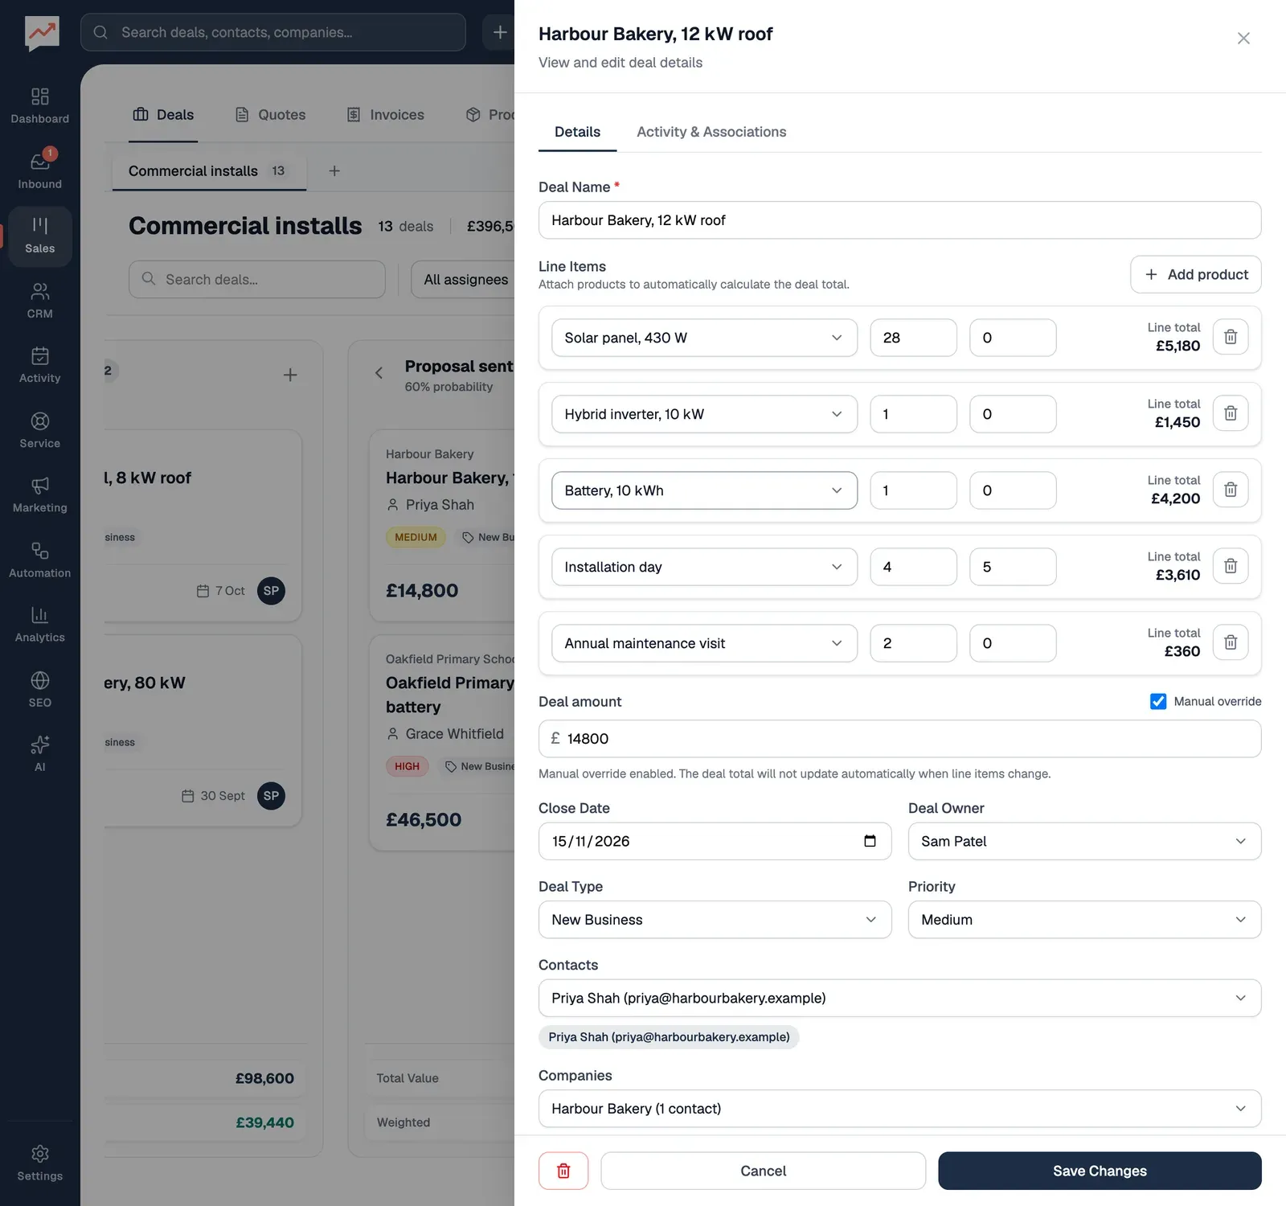1286x1206 pixels.
Task: Click the Add product button
Action: tap(1195, 275)
